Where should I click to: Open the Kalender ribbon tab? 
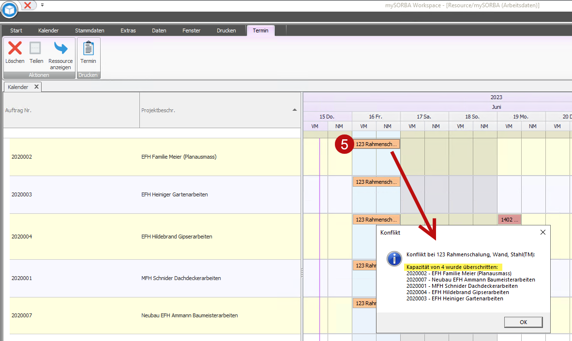[48, 30]
